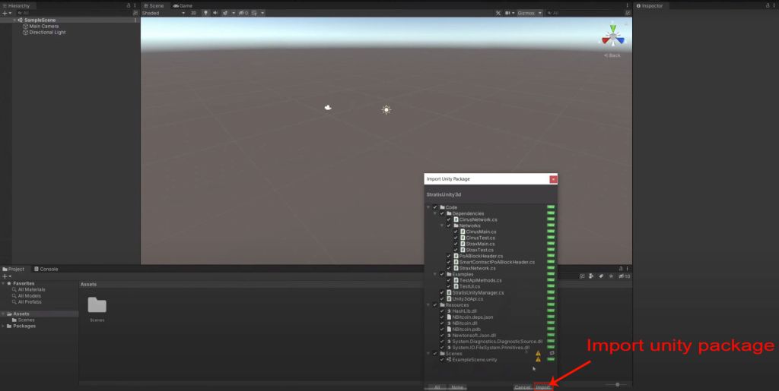Uncheck the Examples folder checkbox
Image resolution: width=779 pixels, height=391 pixels.
pos(442,274)
